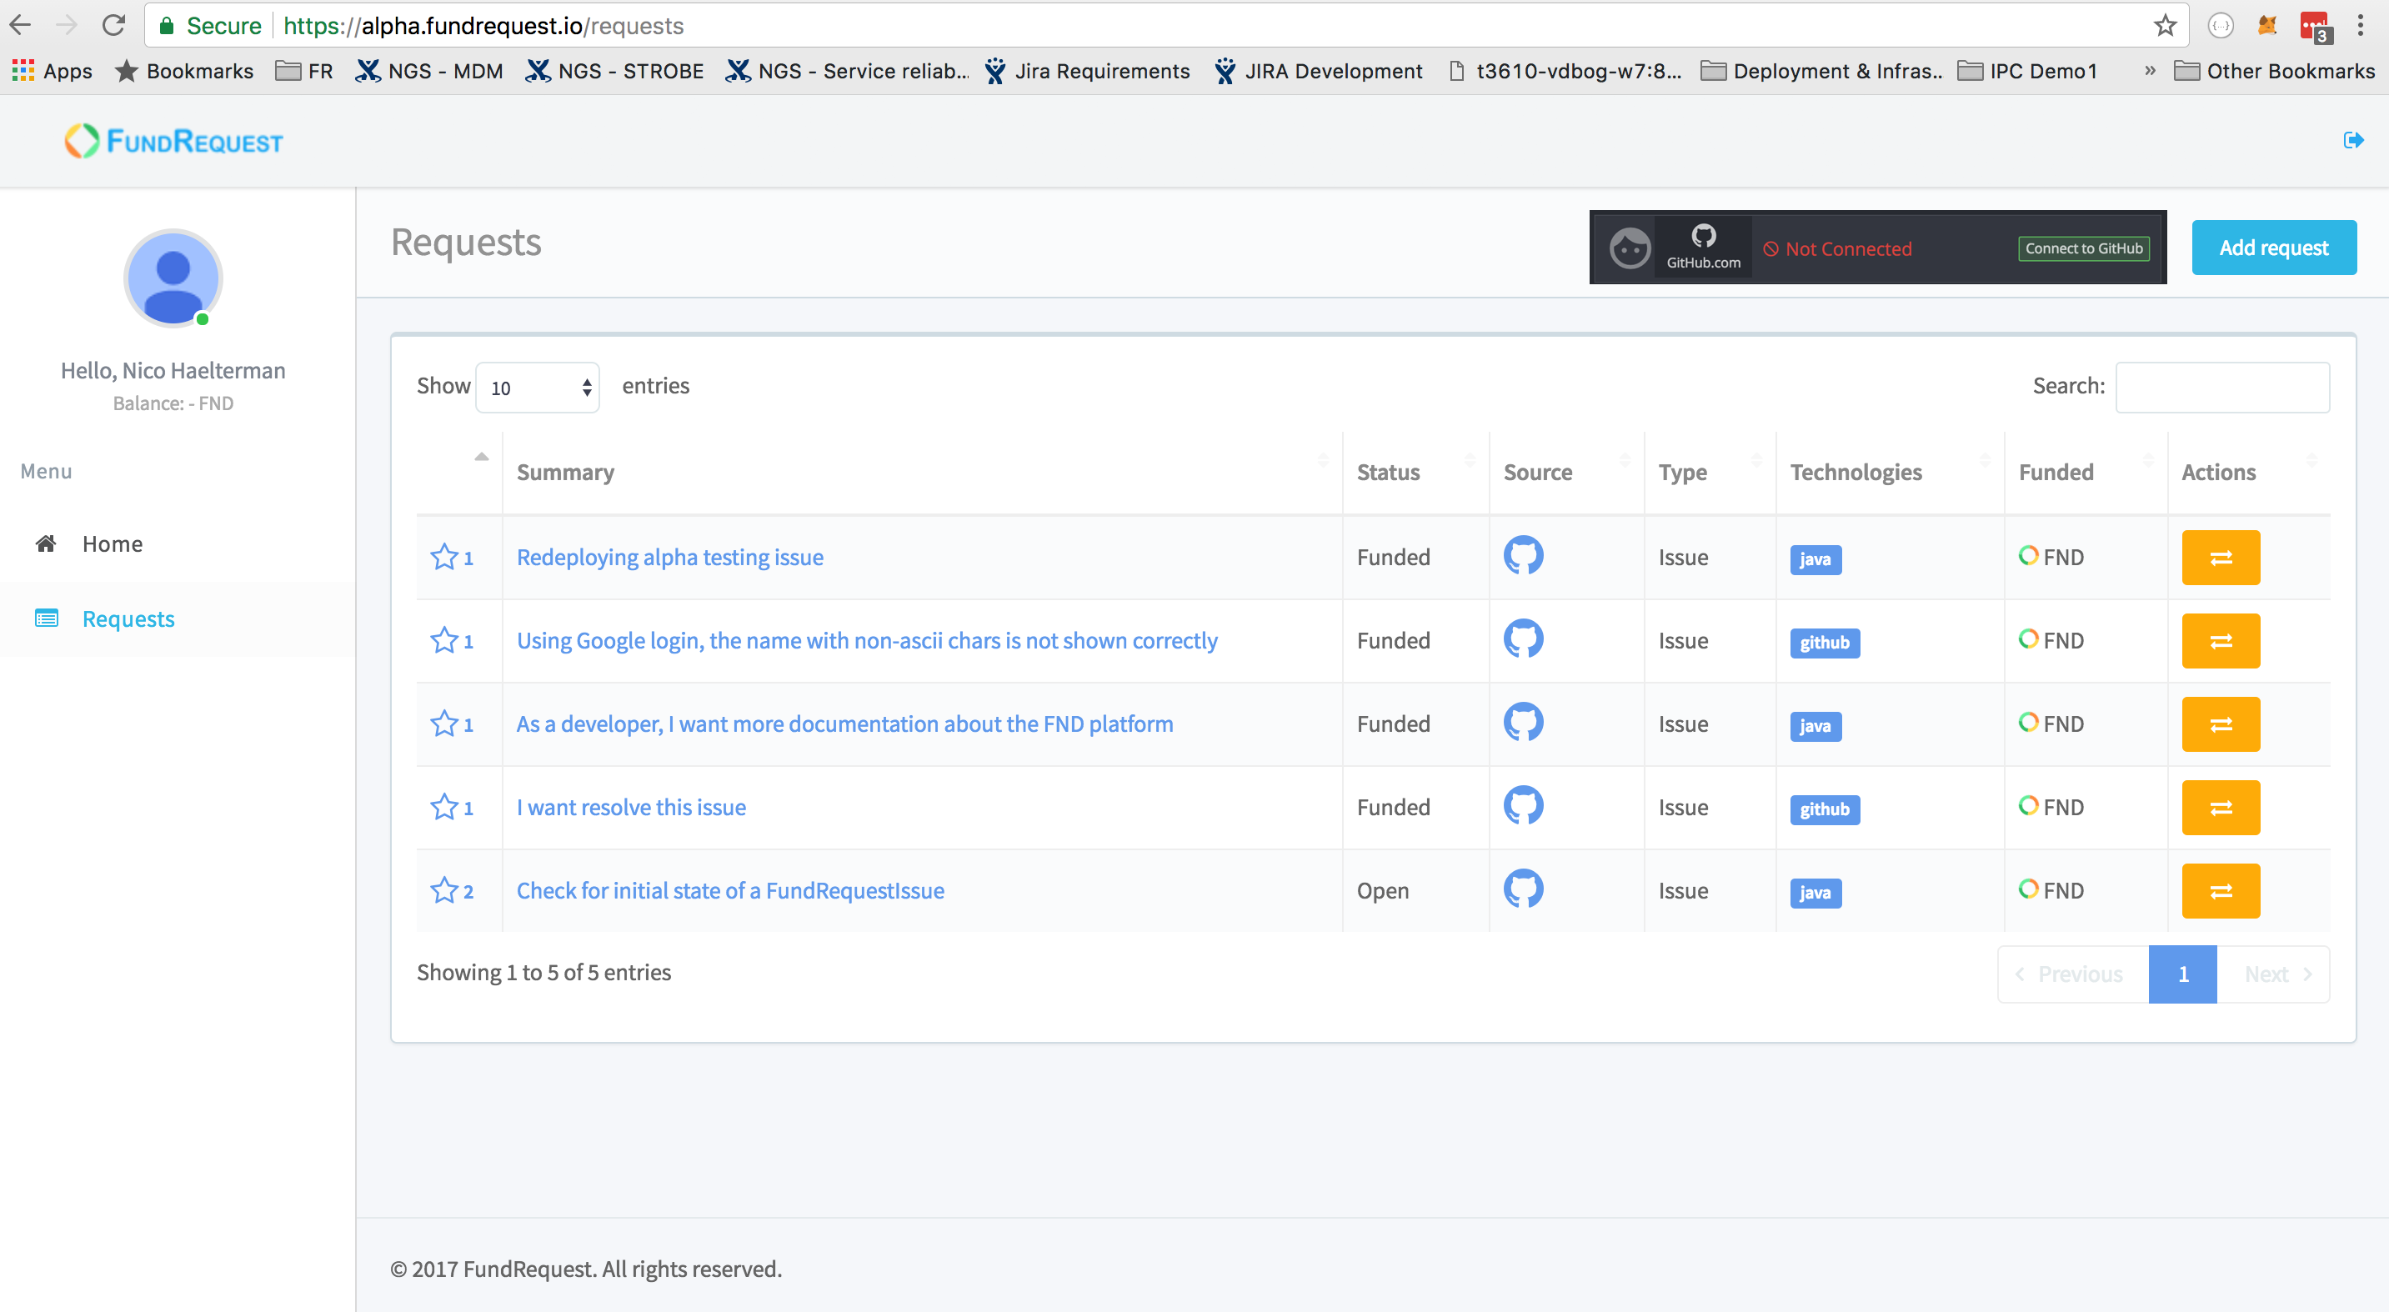Bookmark this page with star icon
This screenshot has height=1312, width=2389.
tap(2165, 25)
